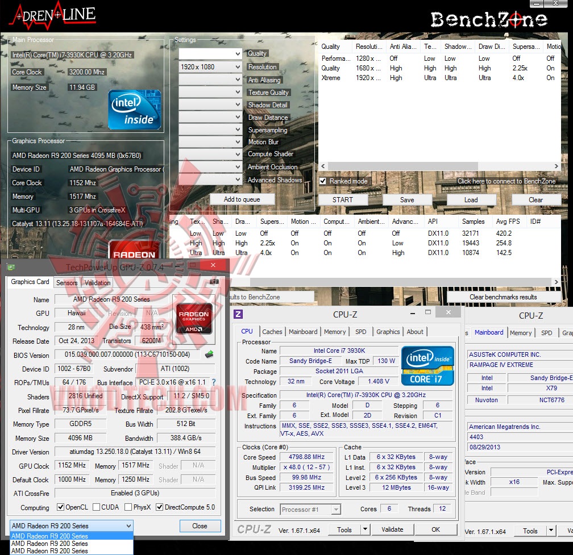Click the Tools button in CPU-Z

coord(344,529)
